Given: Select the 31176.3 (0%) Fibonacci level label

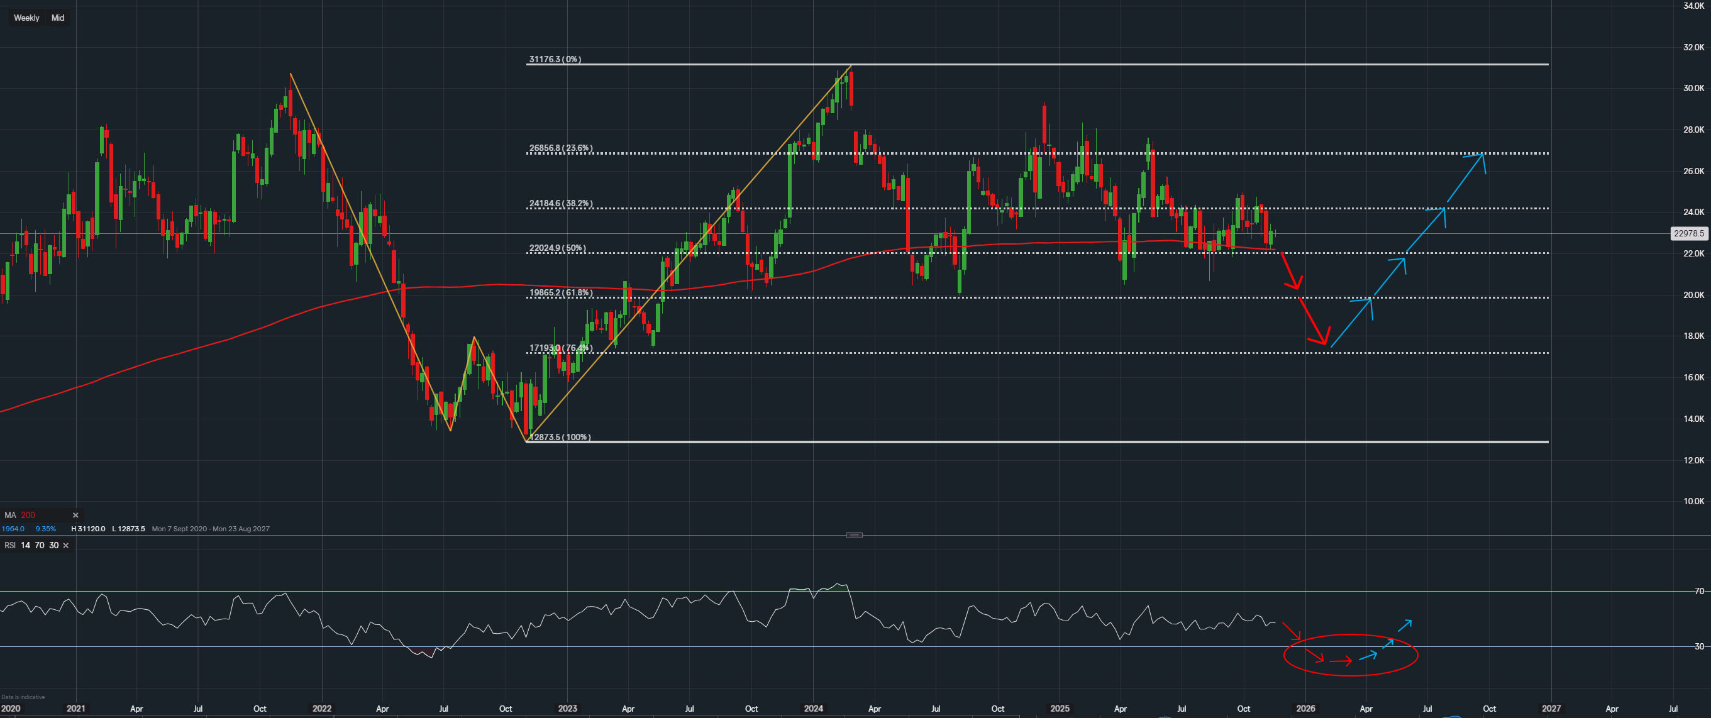Looking at the screenshot, I should (555, 59).
